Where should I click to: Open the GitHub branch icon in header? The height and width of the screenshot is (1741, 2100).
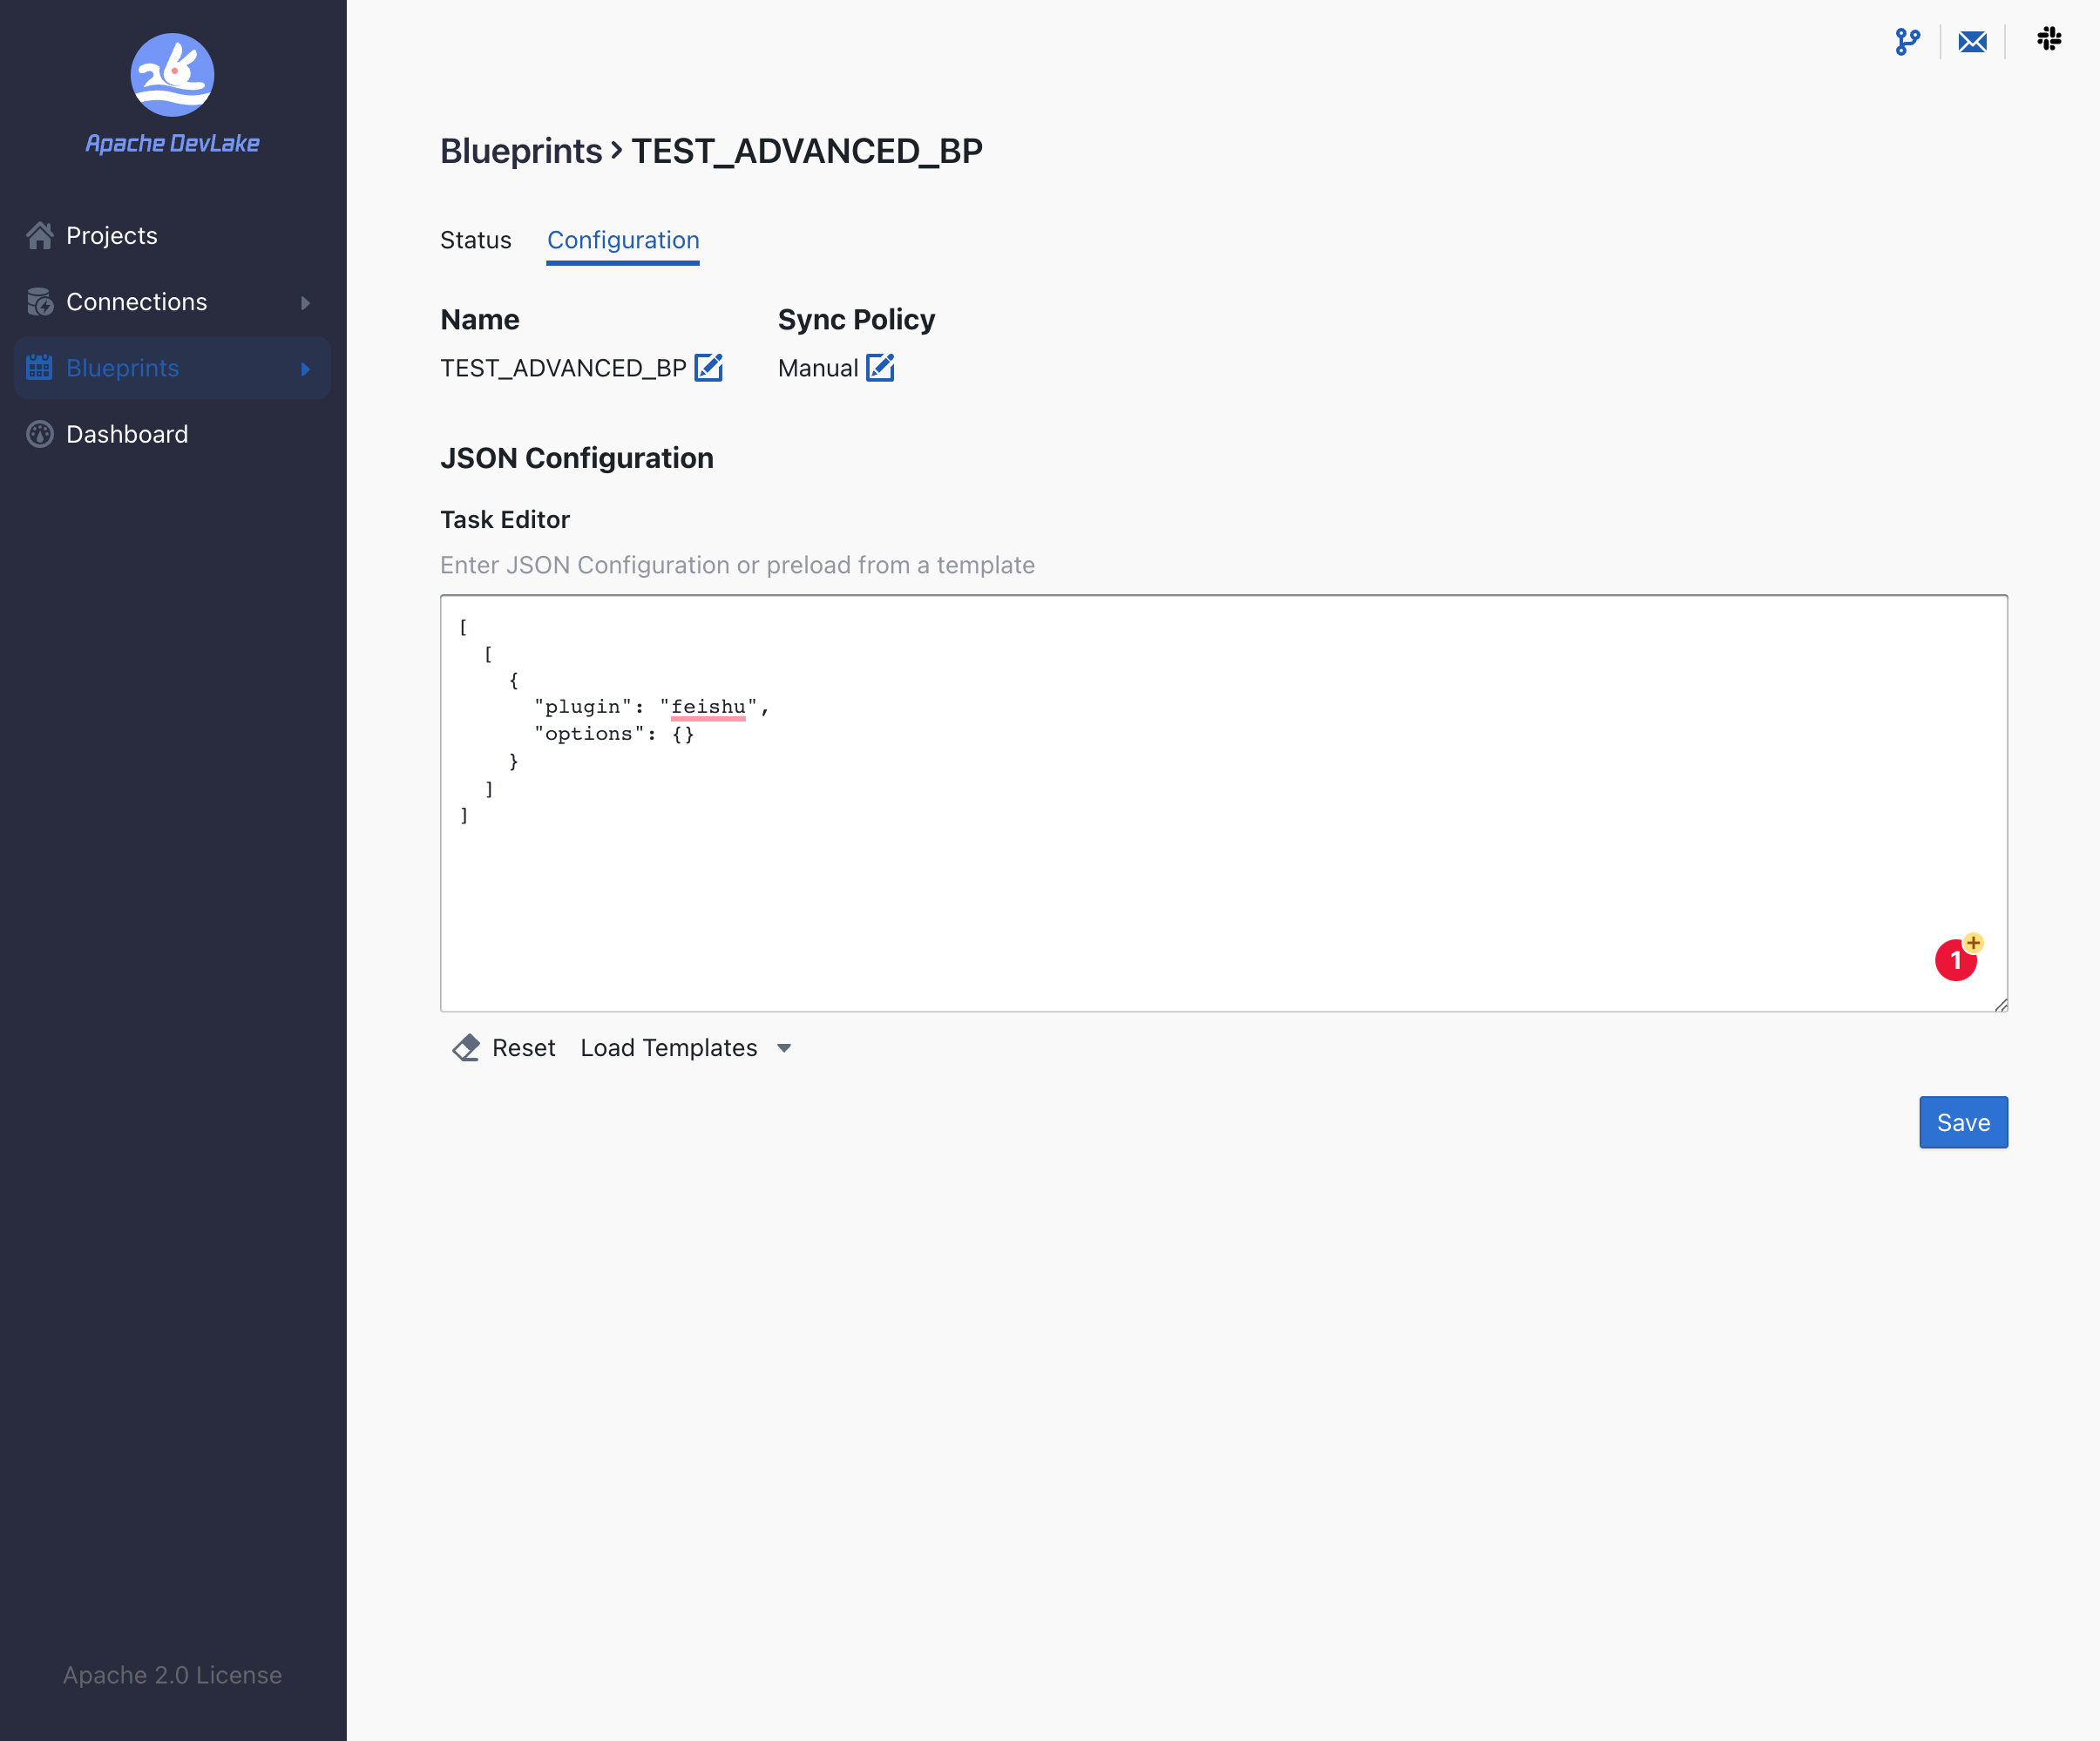(x=1907, y=41)
